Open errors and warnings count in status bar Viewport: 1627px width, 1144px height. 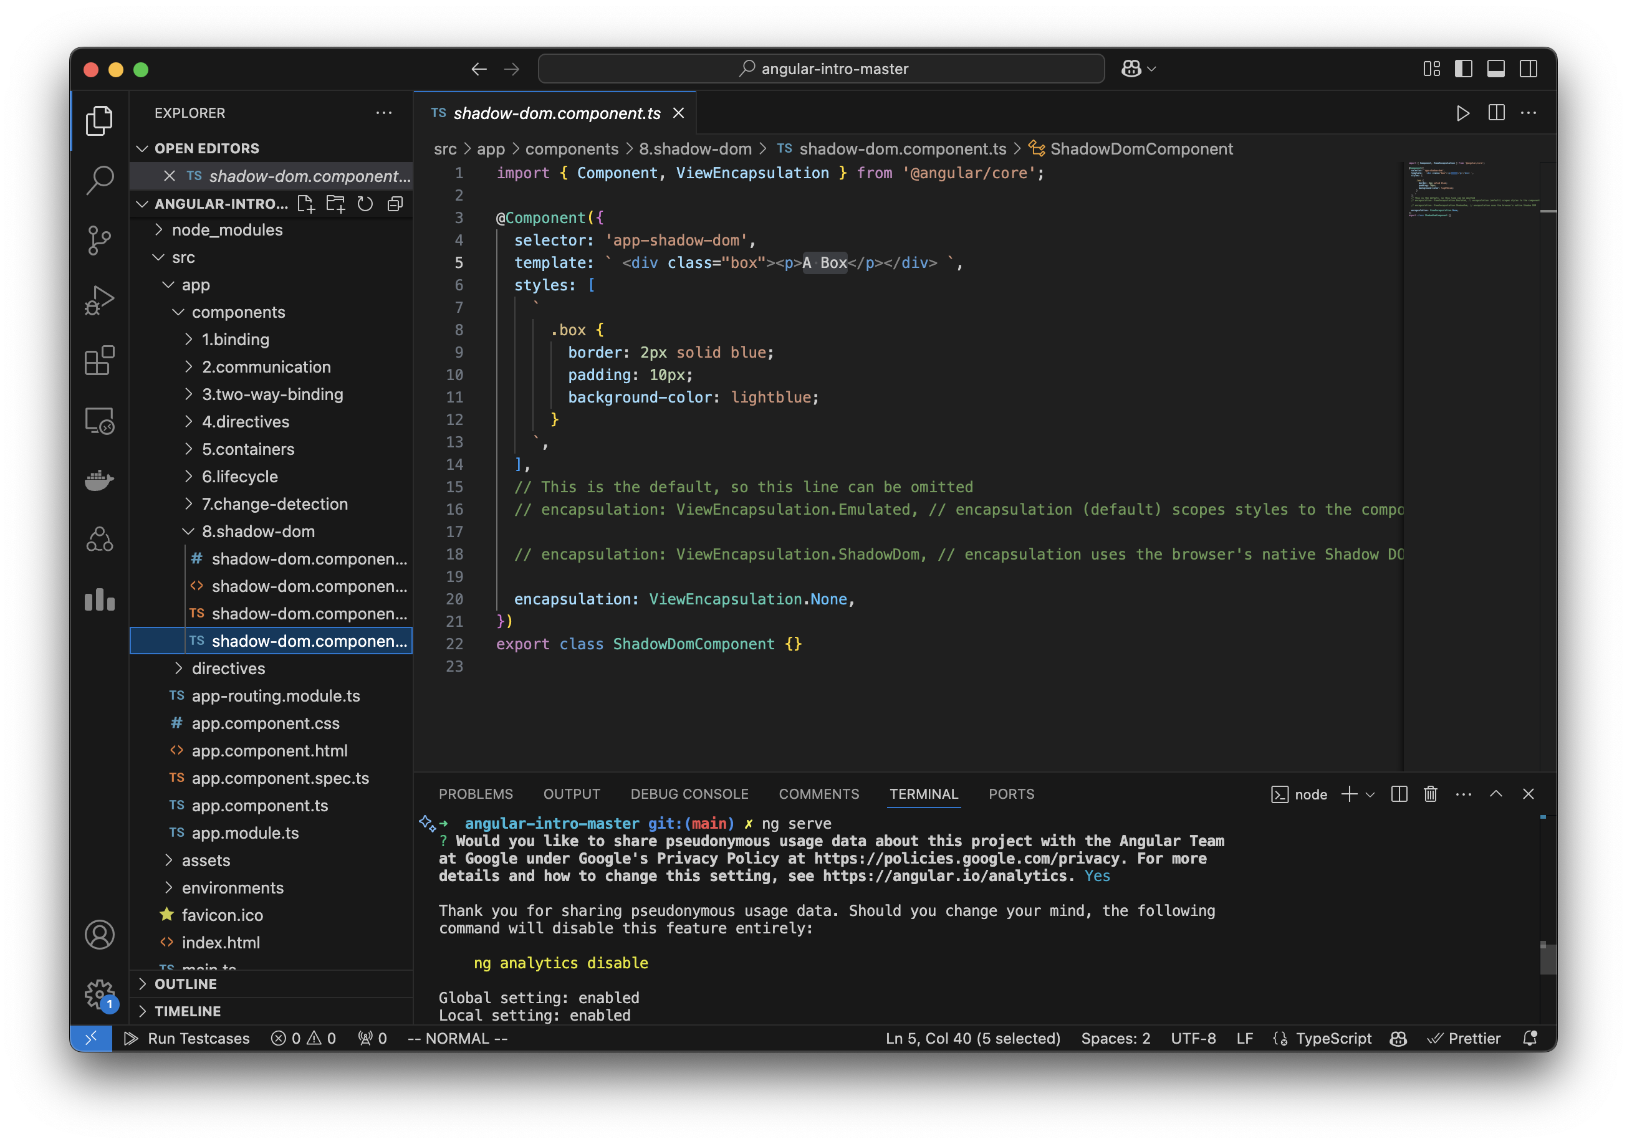(x=304, y=1039)
